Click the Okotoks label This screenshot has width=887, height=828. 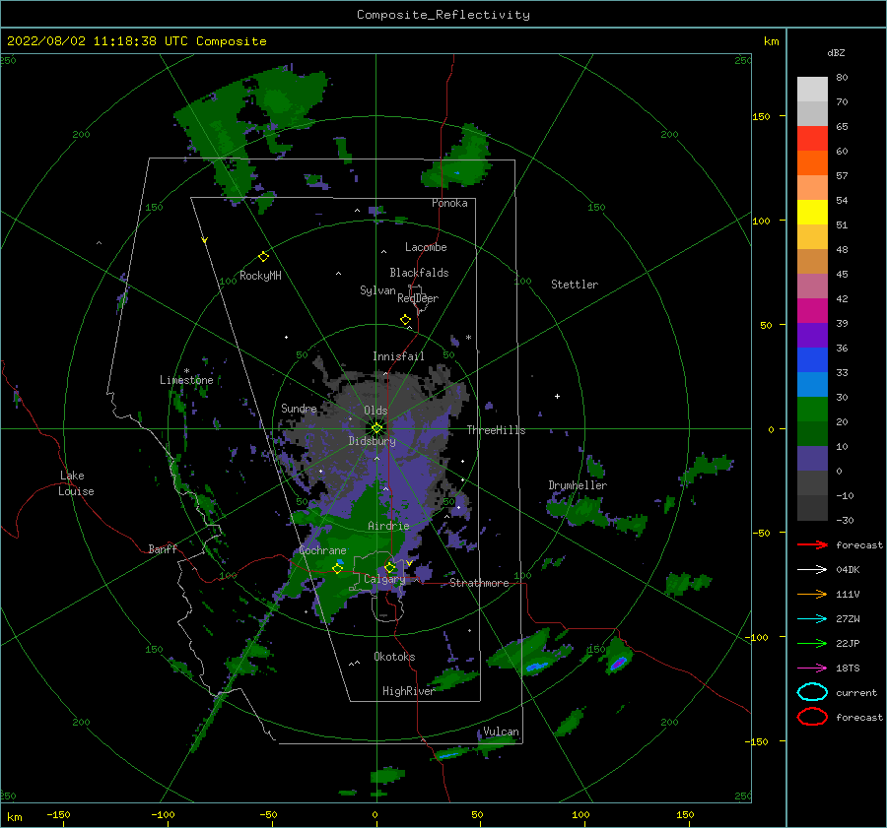[x=394, y=657]
